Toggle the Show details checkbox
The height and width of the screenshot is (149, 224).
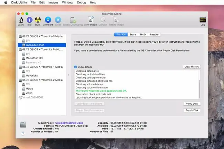click(x=75, y=67)
